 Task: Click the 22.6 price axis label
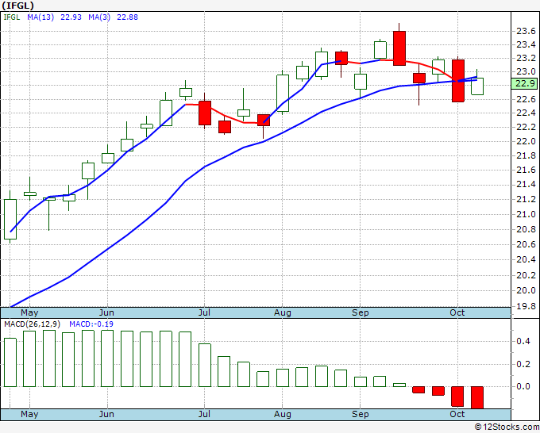click(x=526, y=99)
